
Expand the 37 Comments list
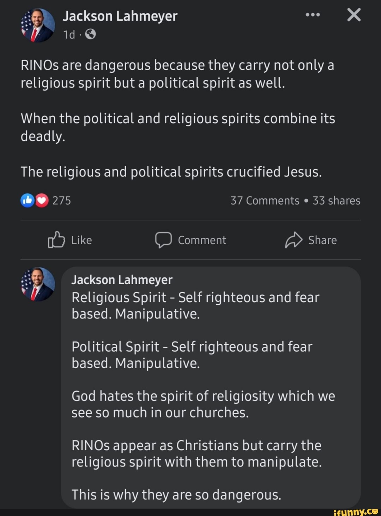(265, 200)
